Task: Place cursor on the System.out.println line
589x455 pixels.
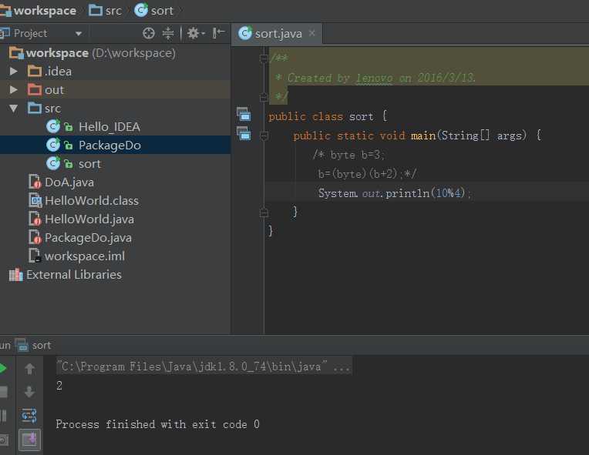Action: coord(395,193)
